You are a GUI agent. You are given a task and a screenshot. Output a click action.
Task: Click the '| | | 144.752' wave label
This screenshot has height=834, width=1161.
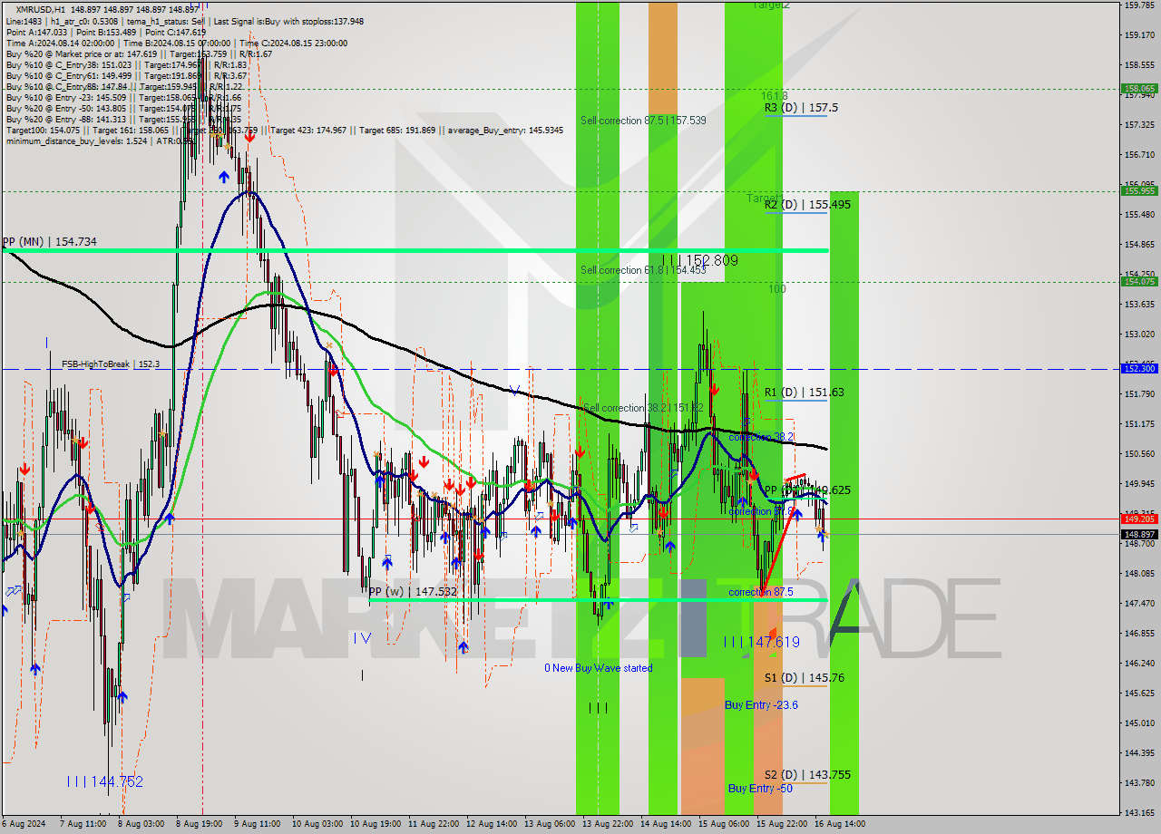[x=105, y=781]
